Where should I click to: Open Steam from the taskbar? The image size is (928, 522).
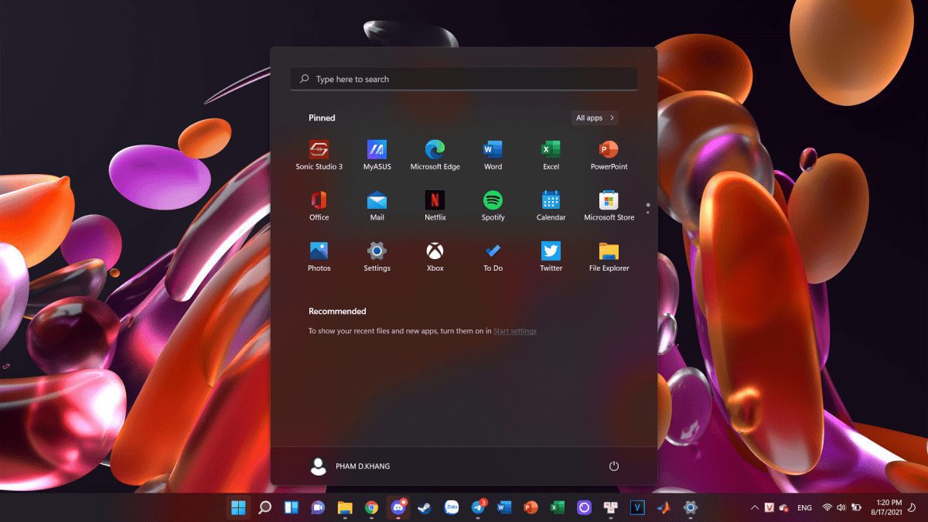tap(425, 507)
